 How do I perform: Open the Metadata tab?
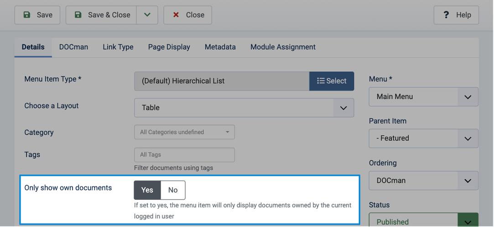220,47
